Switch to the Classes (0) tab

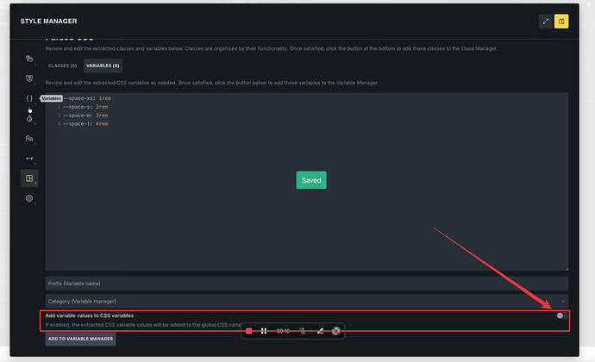click(x=63, y=66)
